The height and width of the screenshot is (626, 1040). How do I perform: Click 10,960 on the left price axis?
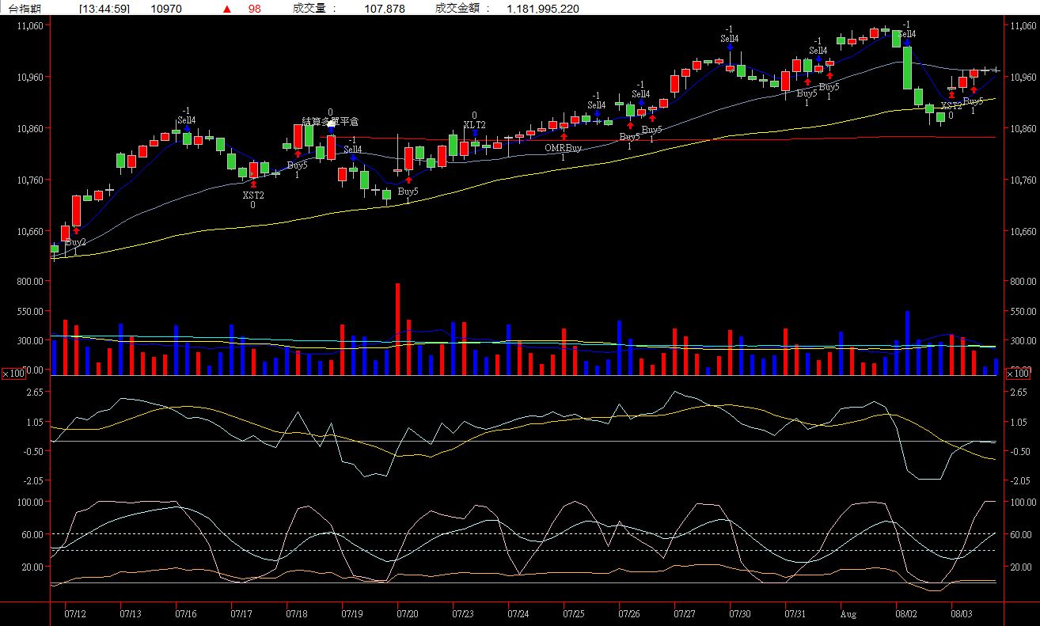coord(30,78)
